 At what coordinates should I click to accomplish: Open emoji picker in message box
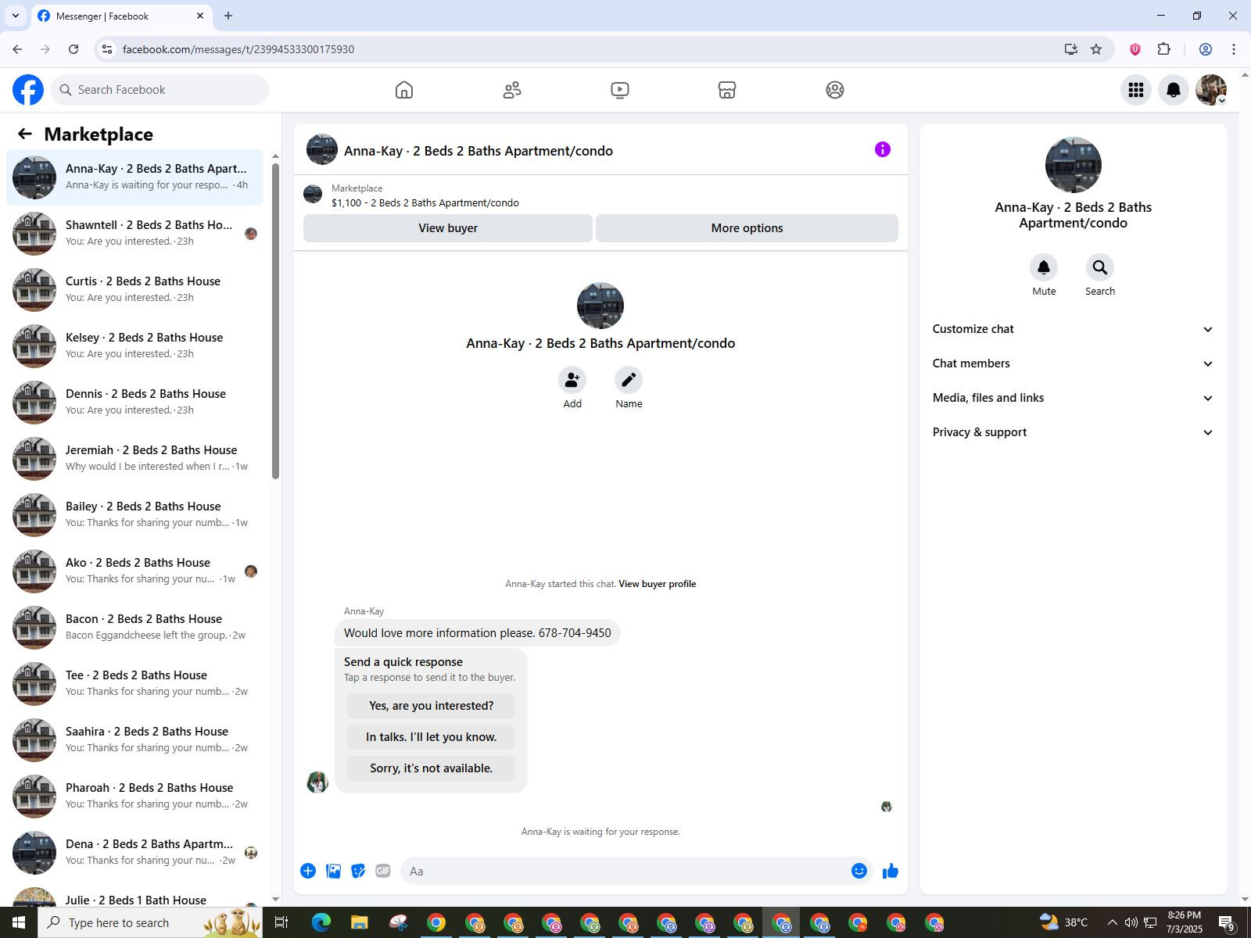859,871
